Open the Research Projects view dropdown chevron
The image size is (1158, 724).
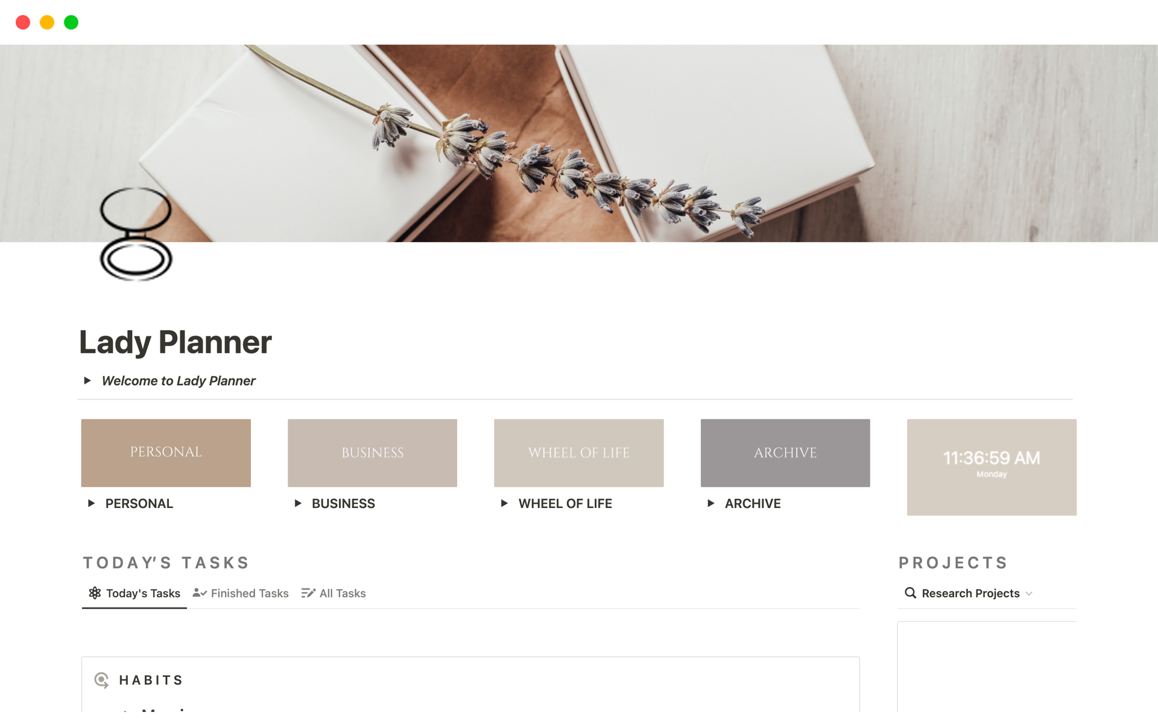click(x=1029, y=594)
